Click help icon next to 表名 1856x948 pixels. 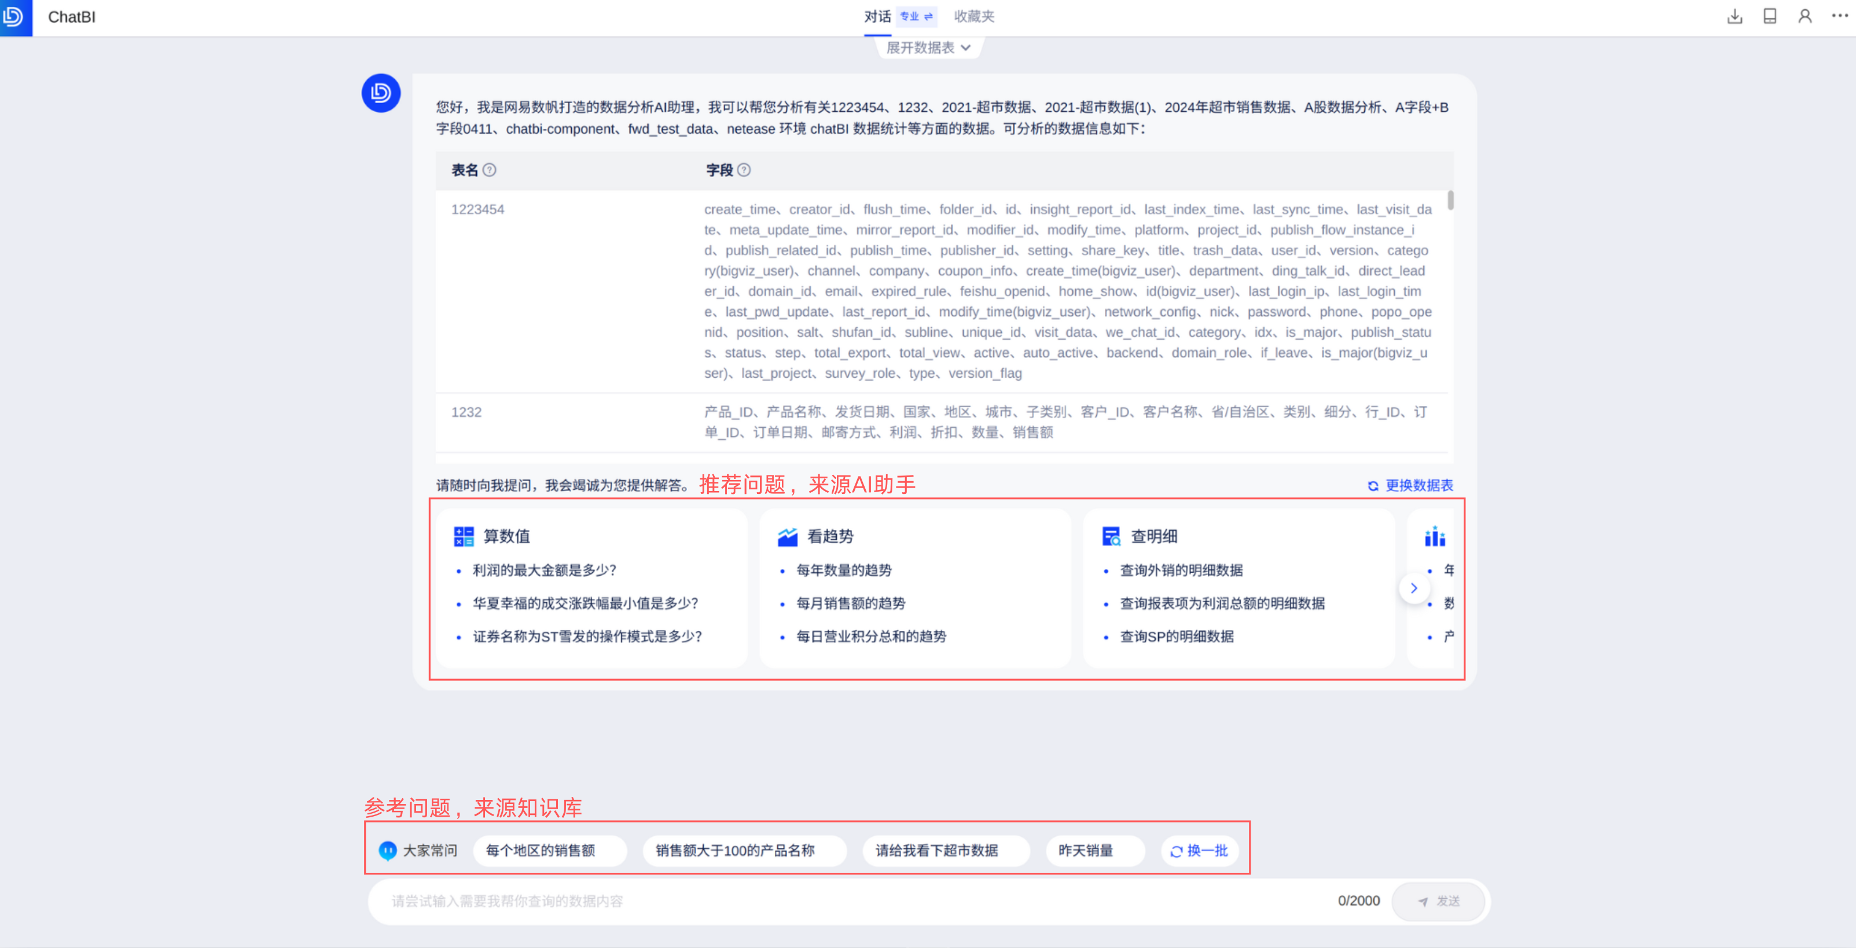point(489,170)
